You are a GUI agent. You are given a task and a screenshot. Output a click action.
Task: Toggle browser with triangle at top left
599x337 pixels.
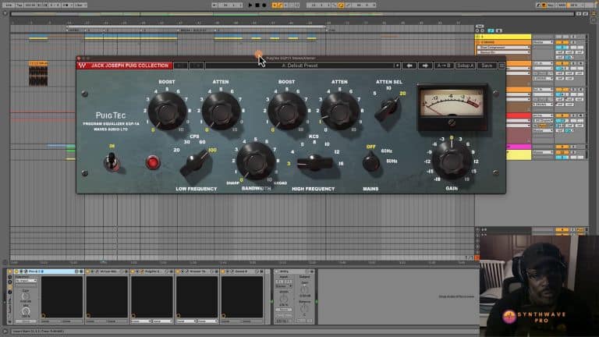5,13
